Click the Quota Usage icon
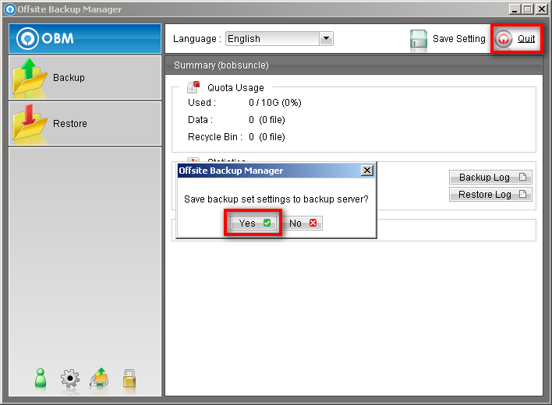552x405 pixels. (x=193, y=88)
